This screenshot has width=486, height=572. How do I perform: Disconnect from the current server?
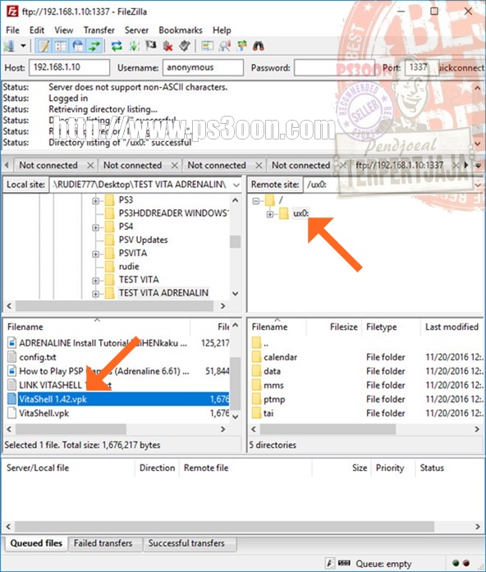167,46
